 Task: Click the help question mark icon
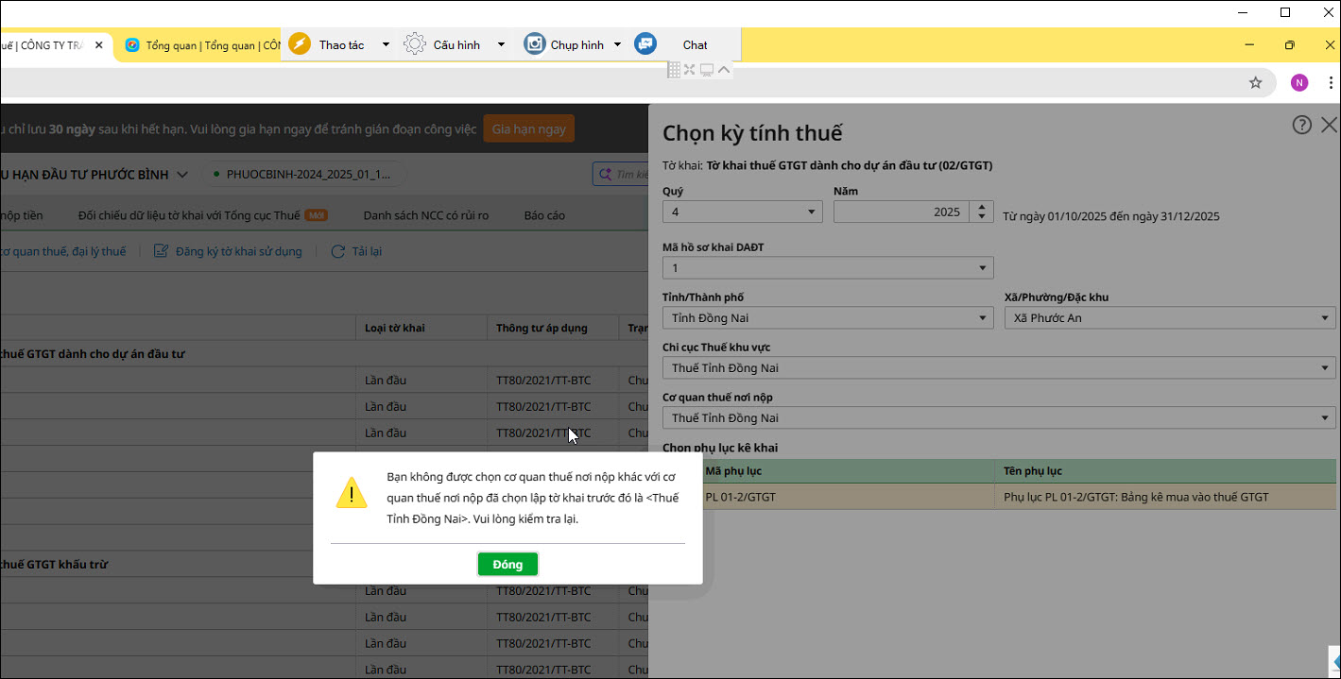pyautogui.click(x=1301, y=125)
